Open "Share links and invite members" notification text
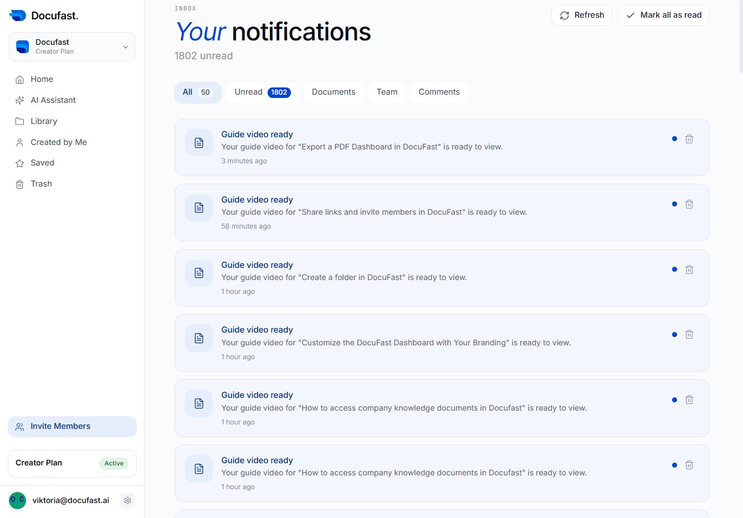The width and height of the screenshot is (743, 518). [x=374, y=213]
